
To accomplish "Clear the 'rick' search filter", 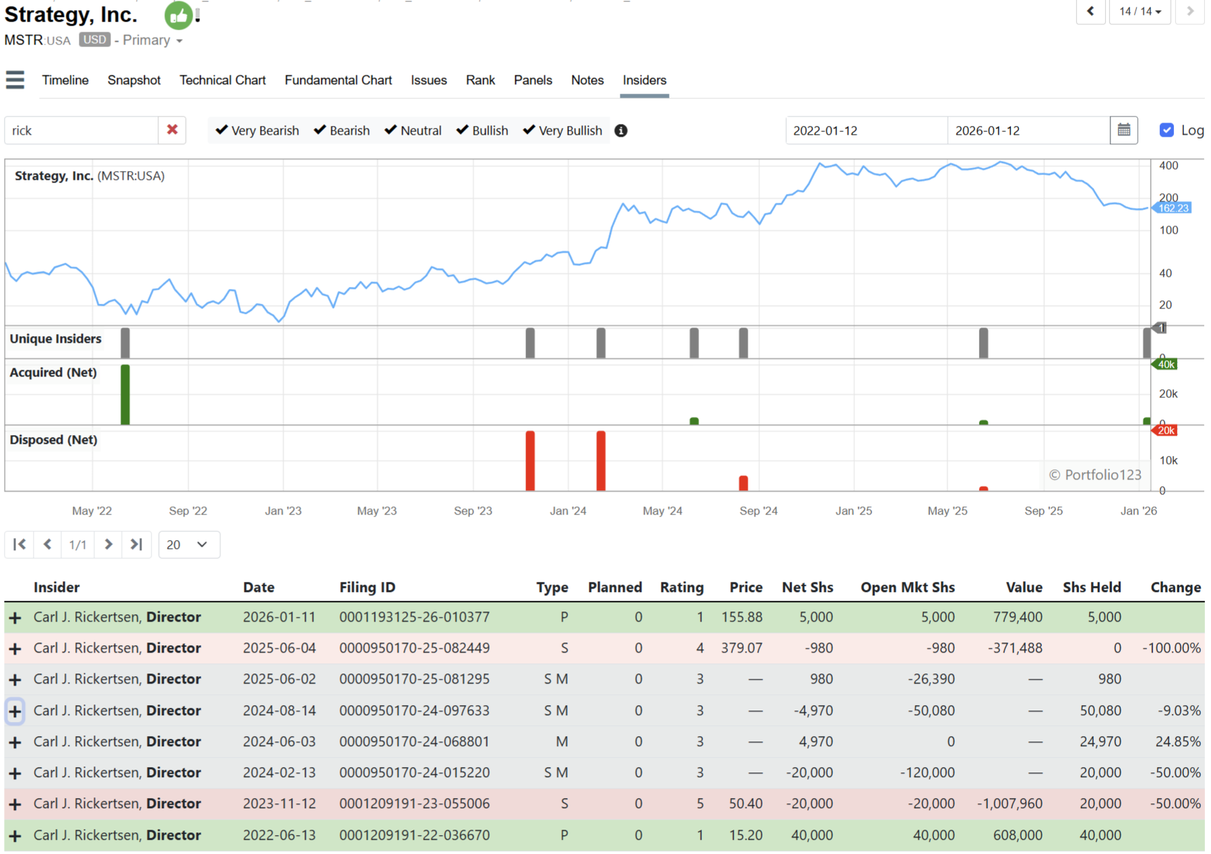I will pos(172,130).
